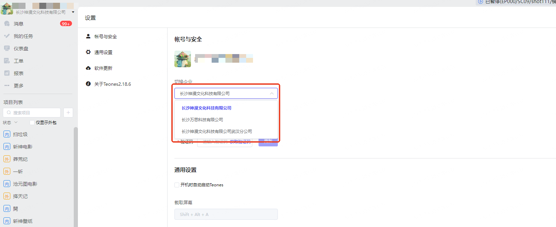Screen dimensions: 556x227
Task: Toggle the 仅显示外包 checkbox
Action: coord(32,123)
